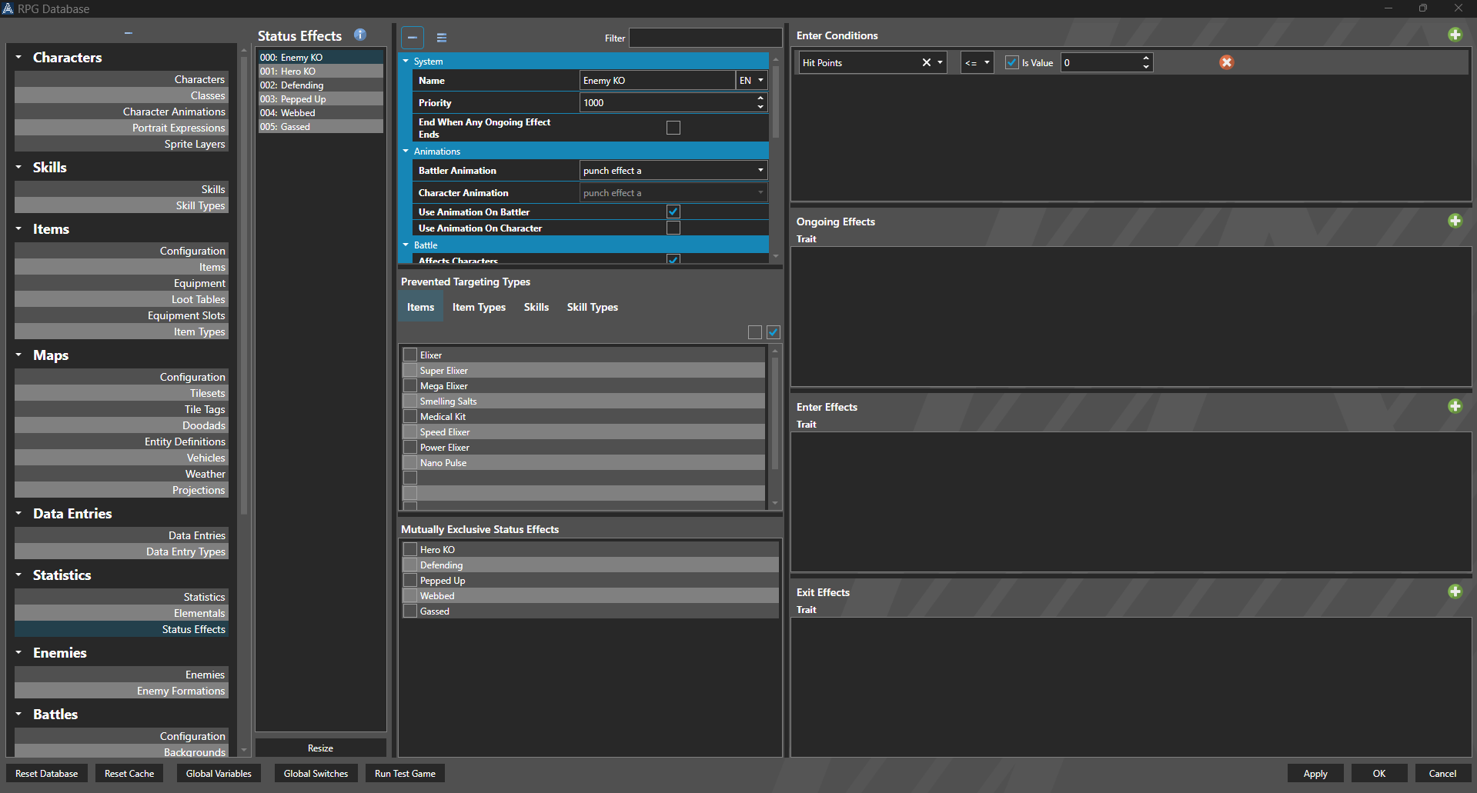Click the info icon beside Status Effects heading
1477x793 pixels.
[359, 35]
